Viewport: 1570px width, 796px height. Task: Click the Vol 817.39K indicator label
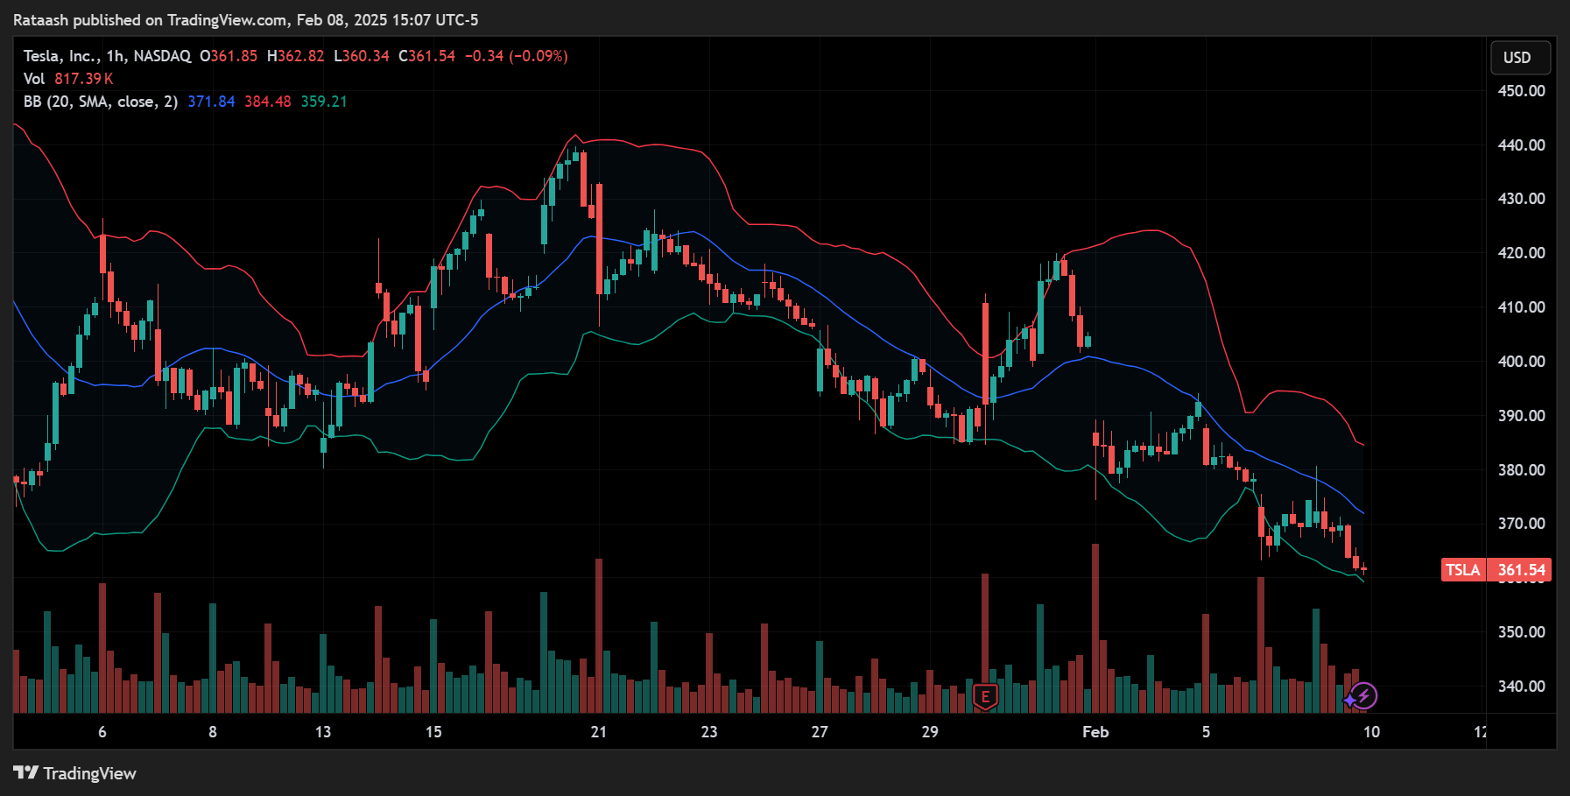point(68,79)
